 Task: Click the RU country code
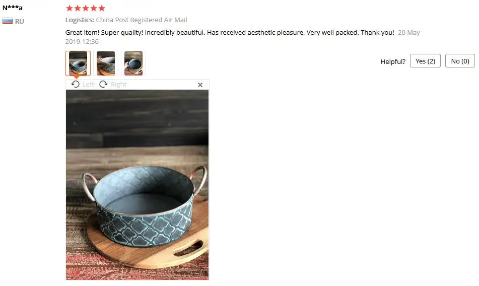coord(20,21)
